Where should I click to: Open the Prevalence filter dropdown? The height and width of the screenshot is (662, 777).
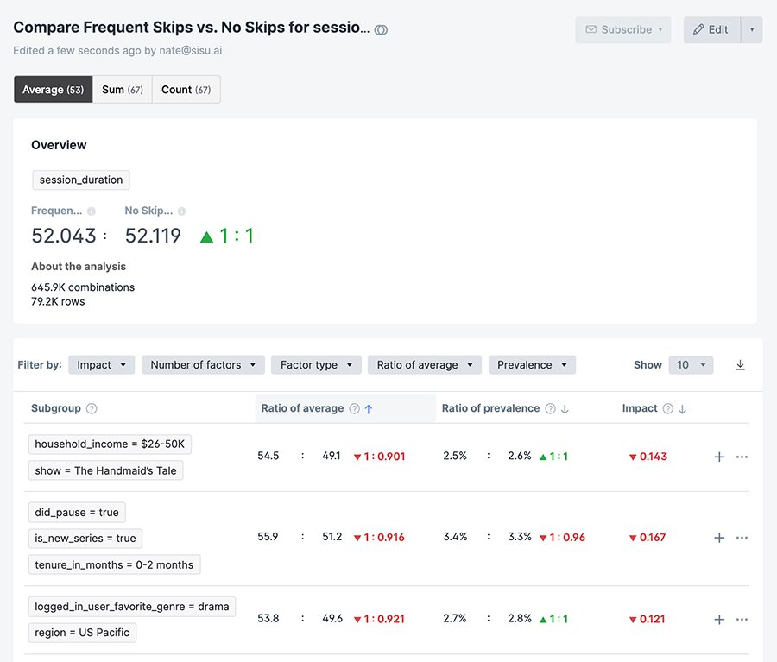click(532, 364)
